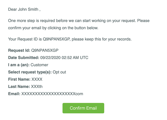Click the Q9NPAN5XGP value beside Request Id label
The image size is (167, 120).
coord(45,50)
